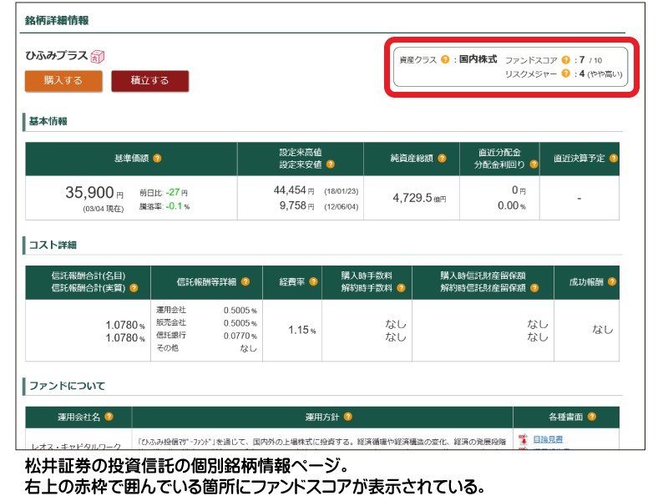This screenshot has width=668, height=501.
Task: Select the その他 なし row
Action: 206,348
